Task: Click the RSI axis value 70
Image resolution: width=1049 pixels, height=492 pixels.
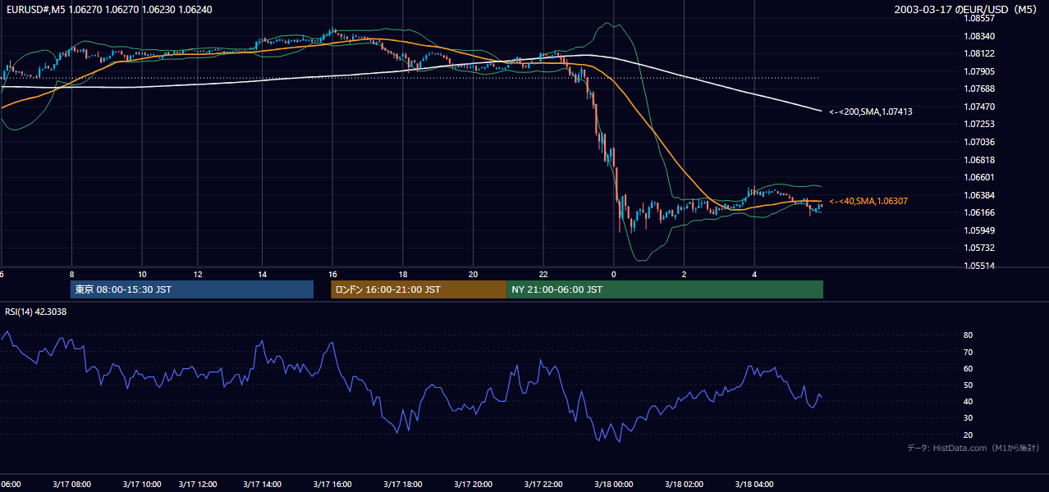Action: 968,352
